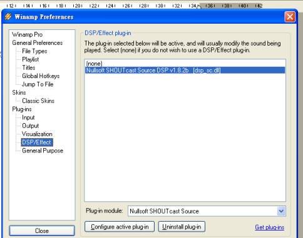Select the highlighted DSP/Effect tree item
This screenshot has height=238, width=303.
(x=37, y=142)
